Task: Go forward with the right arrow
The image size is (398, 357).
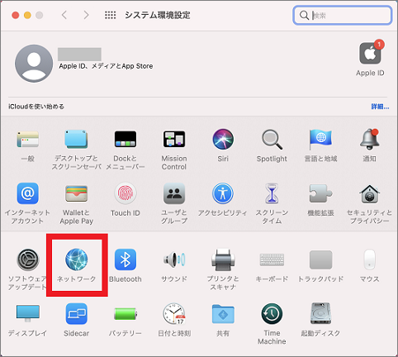Action: click(86, 15)
